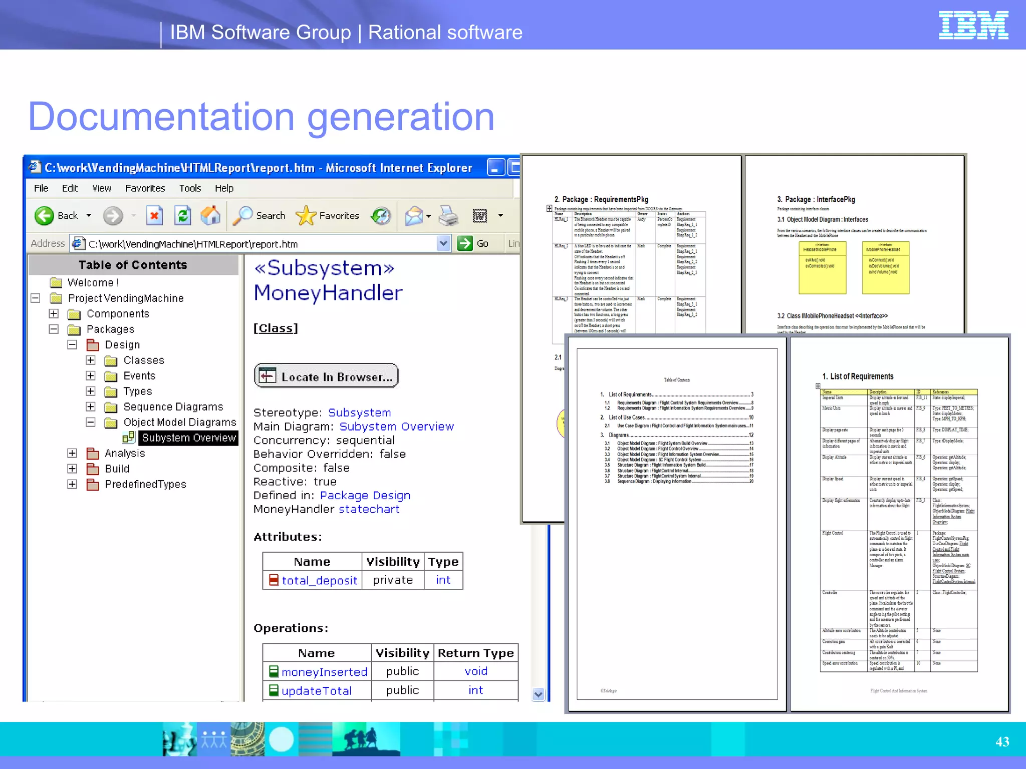Image resolution: width=1026 pixels, height=769 pixels.
Task: Click the Welcome folder icon
Action: pos(56,282)
